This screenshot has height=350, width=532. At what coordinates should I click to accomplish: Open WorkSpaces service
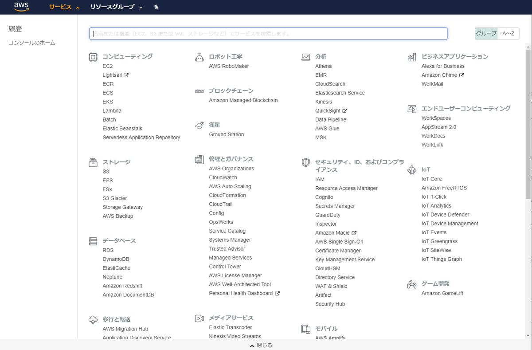[436, 118]
